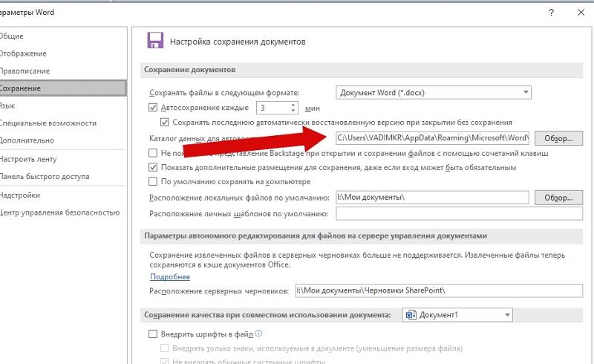Switch to the Отображение category
Screen dimensions: 594x364
(23, 53)
